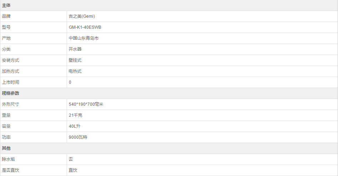Click the 品牌 row label

point(6,16)
